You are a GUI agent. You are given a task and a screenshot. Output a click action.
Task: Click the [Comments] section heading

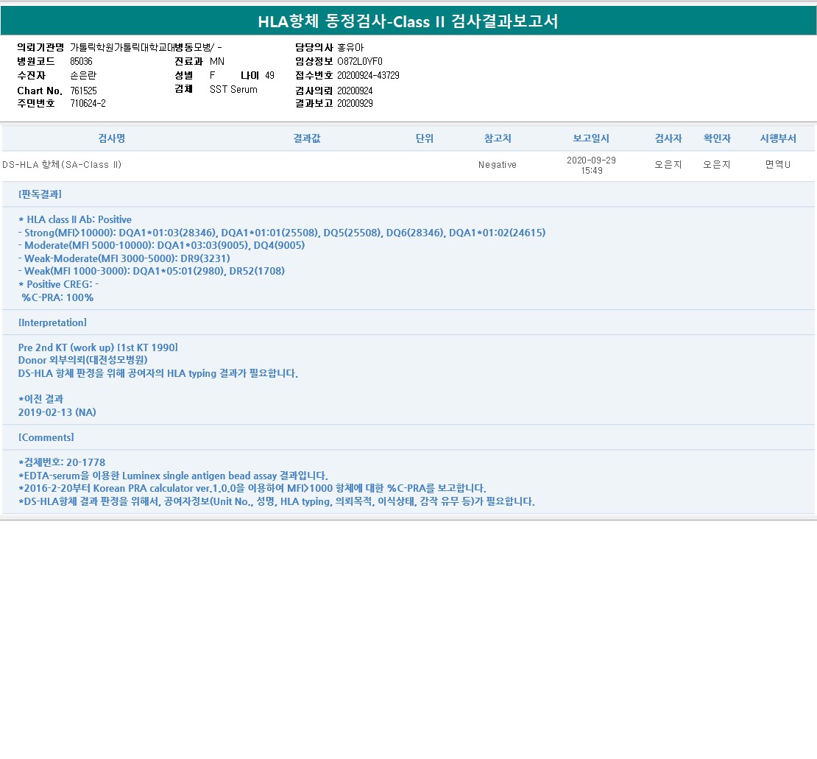(x=46, y=437)
